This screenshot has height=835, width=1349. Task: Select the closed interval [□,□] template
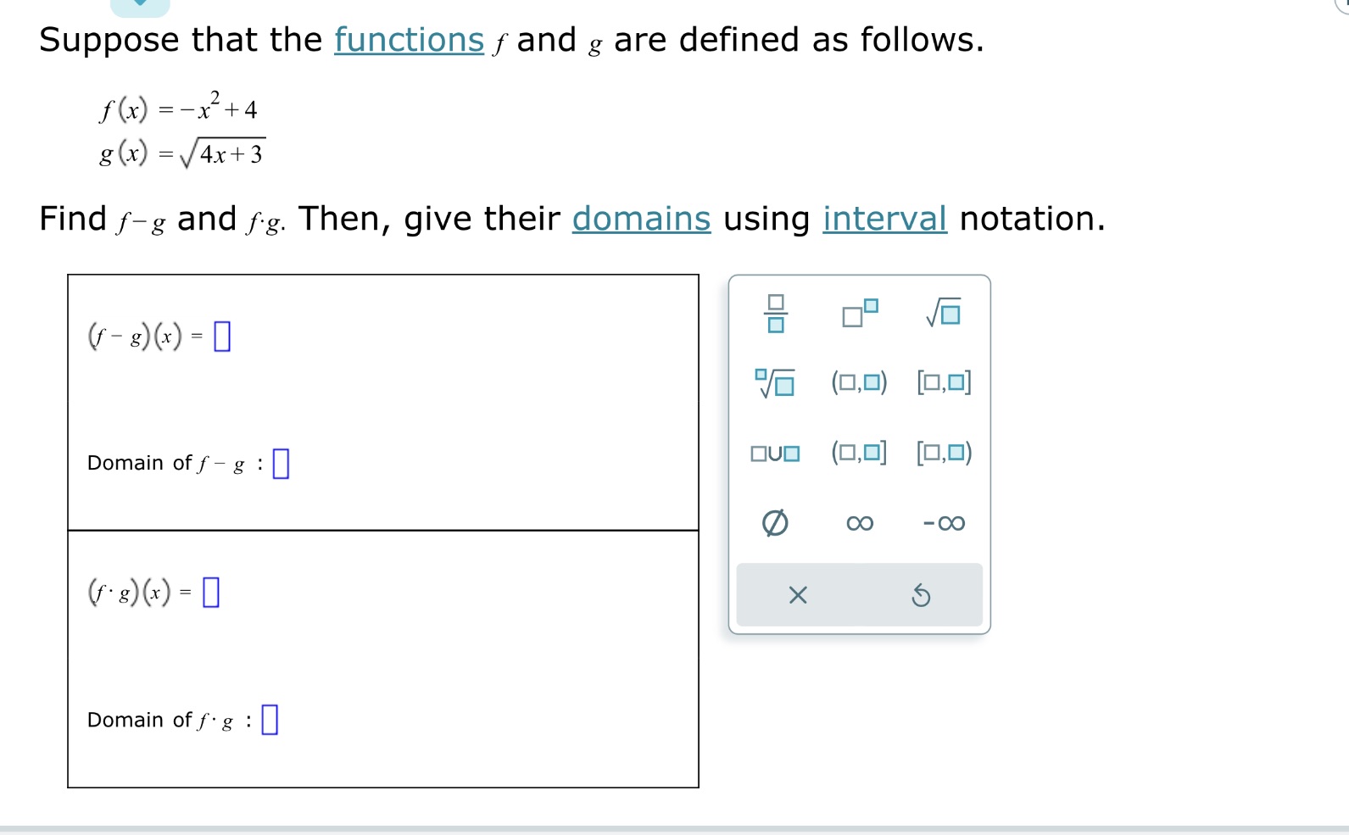click(944, 383)
